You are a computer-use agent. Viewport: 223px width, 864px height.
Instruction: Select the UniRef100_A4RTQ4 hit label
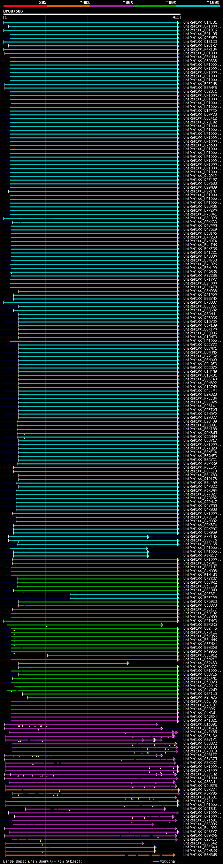(200, 49)
